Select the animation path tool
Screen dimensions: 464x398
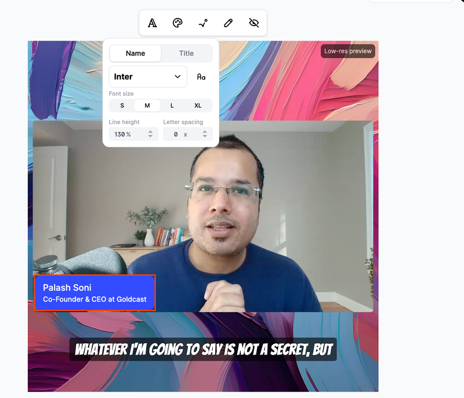[203, 23]
